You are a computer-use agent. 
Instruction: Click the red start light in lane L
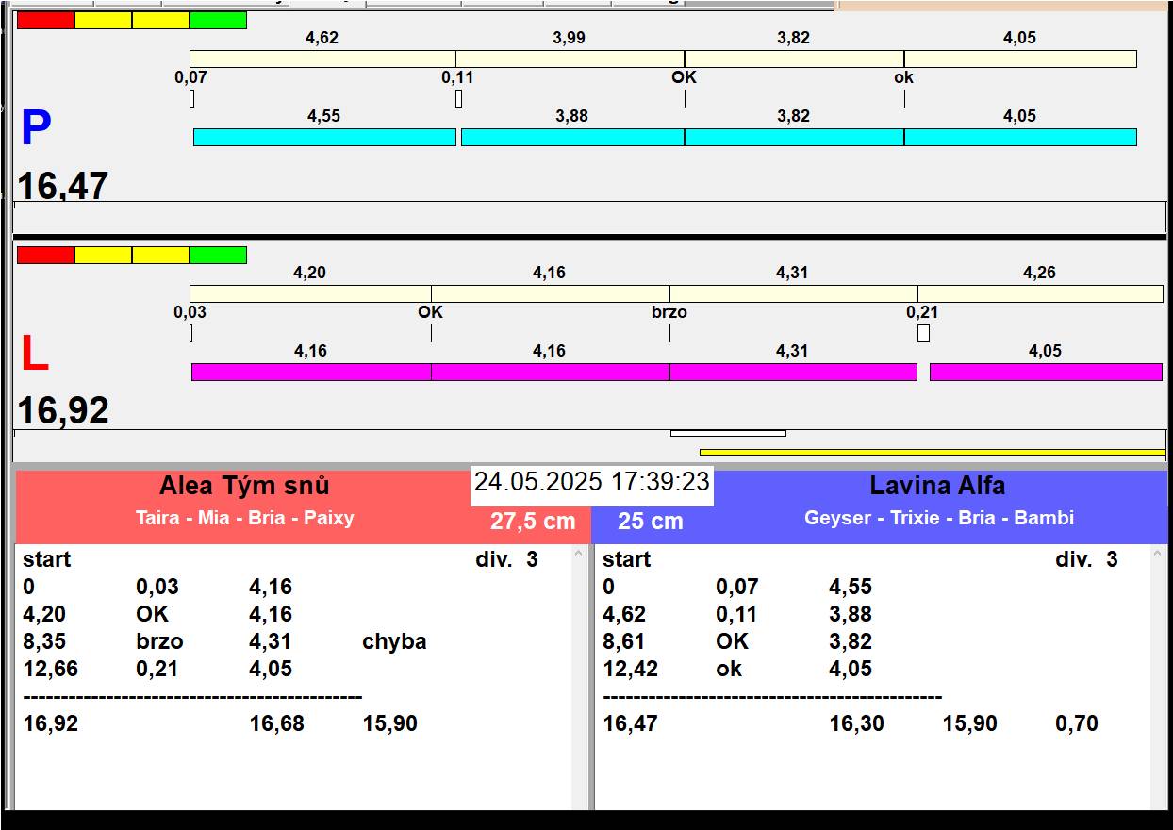click(x=45, y=255)
